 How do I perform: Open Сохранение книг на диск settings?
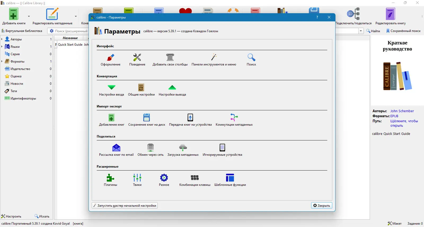click(x=147, y=120)
